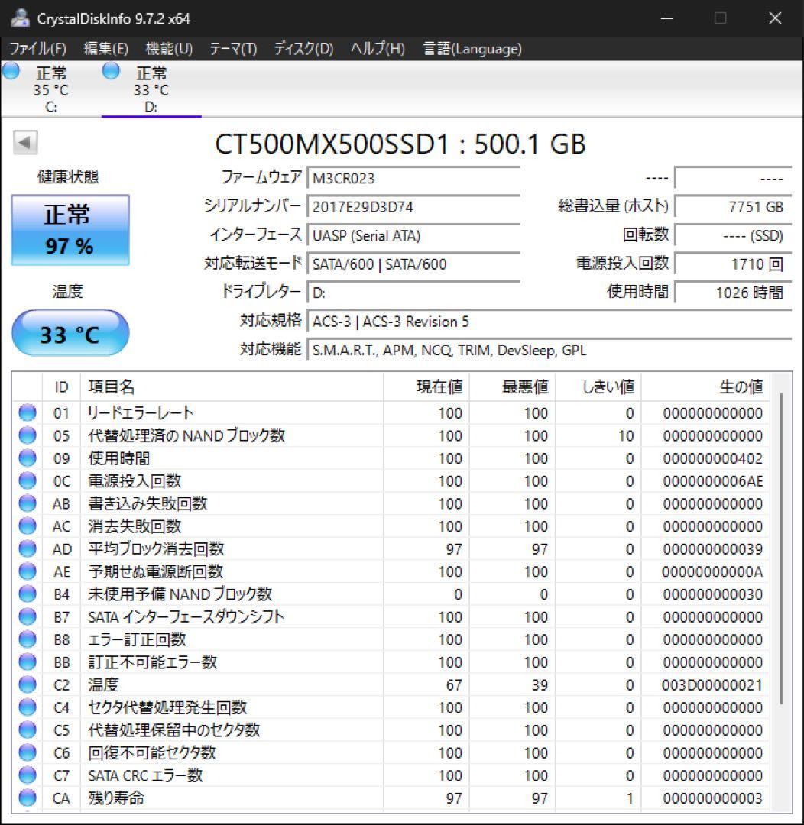Click status orb of attribute AD row
The image size is (804, 825).
pyautogui.click(x=28, y=548)
